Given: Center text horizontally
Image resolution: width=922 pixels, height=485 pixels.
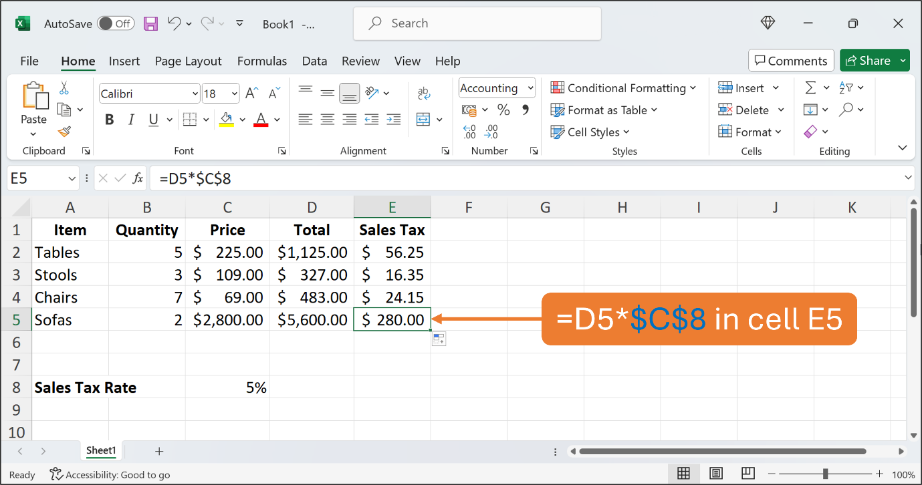Looking at the screenshot, I should (x=328, y=120).
